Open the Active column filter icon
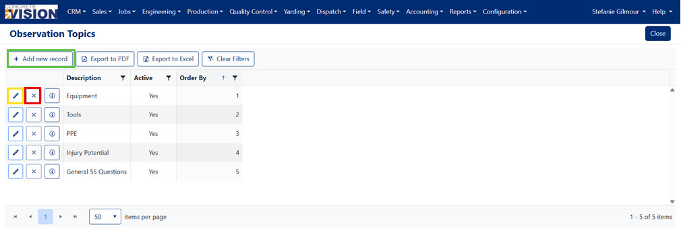681x243 pixels. 169,78
